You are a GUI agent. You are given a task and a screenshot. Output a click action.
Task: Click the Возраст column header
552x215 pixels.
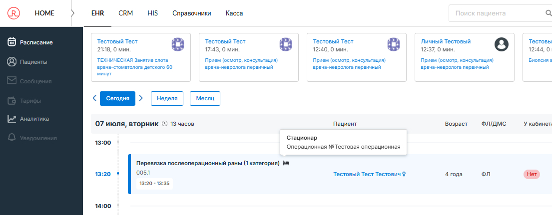(x=456, y=124)
